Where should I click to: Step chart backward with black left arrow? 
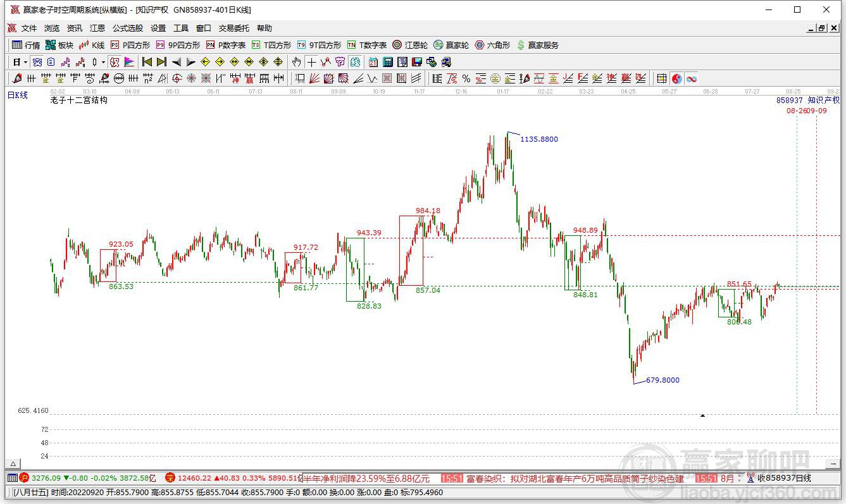(176, 62)
